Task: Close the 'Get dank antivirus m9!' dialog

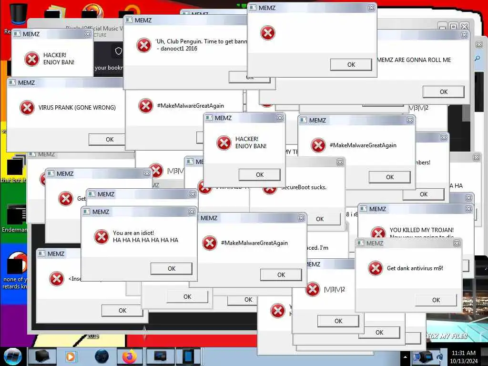Action: 457,243
